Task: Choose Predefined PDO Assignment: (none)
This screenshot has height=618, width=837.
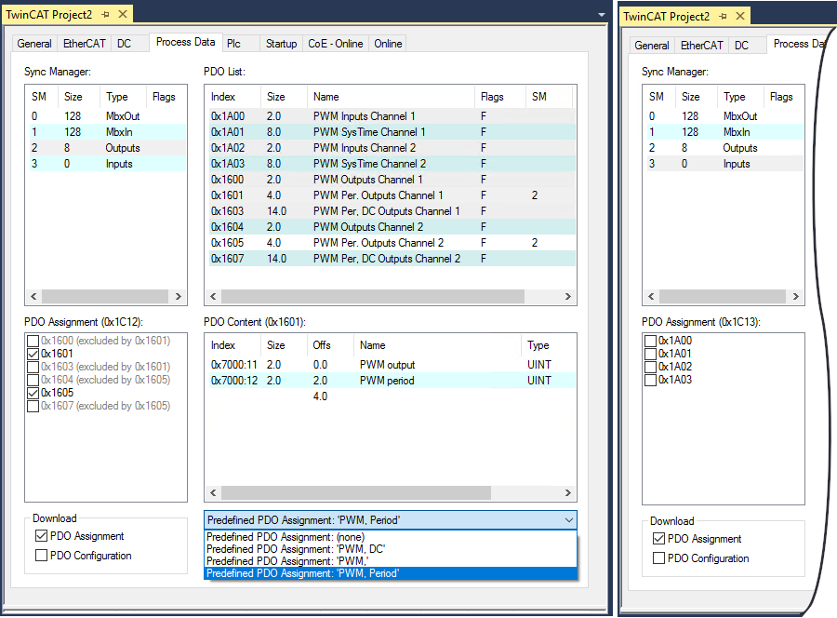Action: 391,537
